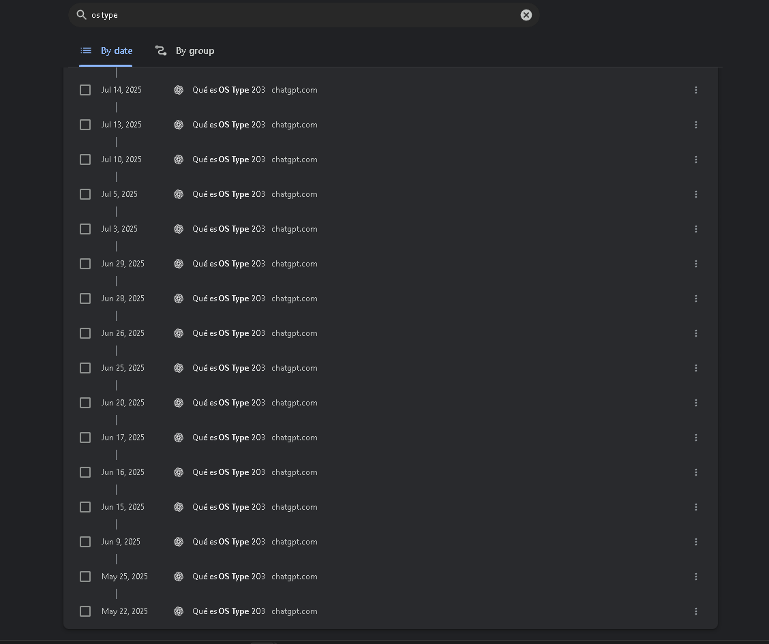
Task: Tick the May 22, 2025 entry checkbox
Action: pyautogui.click(x=85, y=611)
